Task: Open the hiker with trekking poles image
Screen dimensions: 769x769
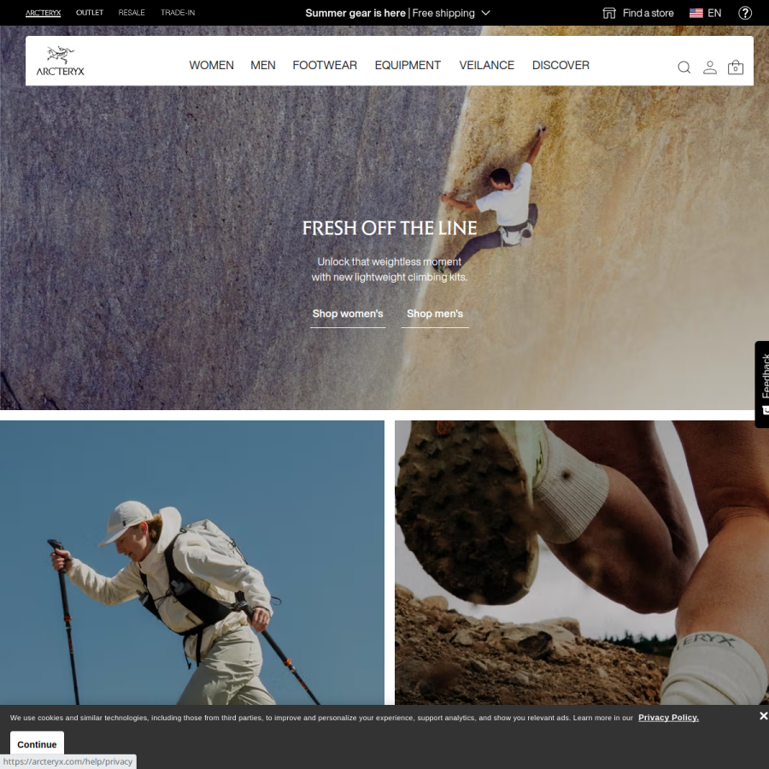Action: [x=192, y=562]
